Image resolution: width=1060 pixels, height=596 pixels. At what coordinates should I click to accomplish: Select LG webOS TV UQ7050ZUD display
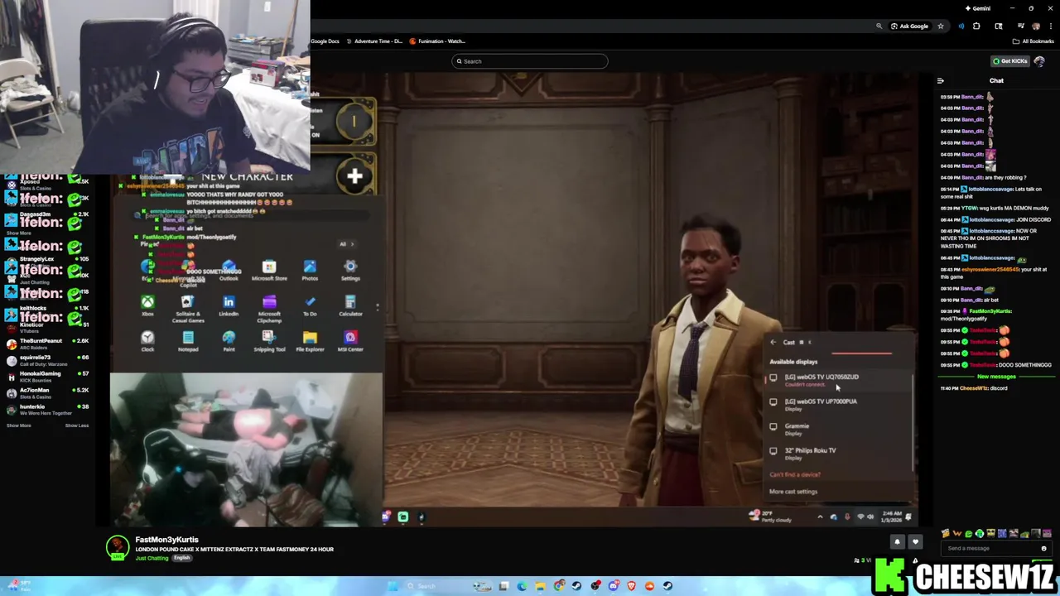coord(838,380)
